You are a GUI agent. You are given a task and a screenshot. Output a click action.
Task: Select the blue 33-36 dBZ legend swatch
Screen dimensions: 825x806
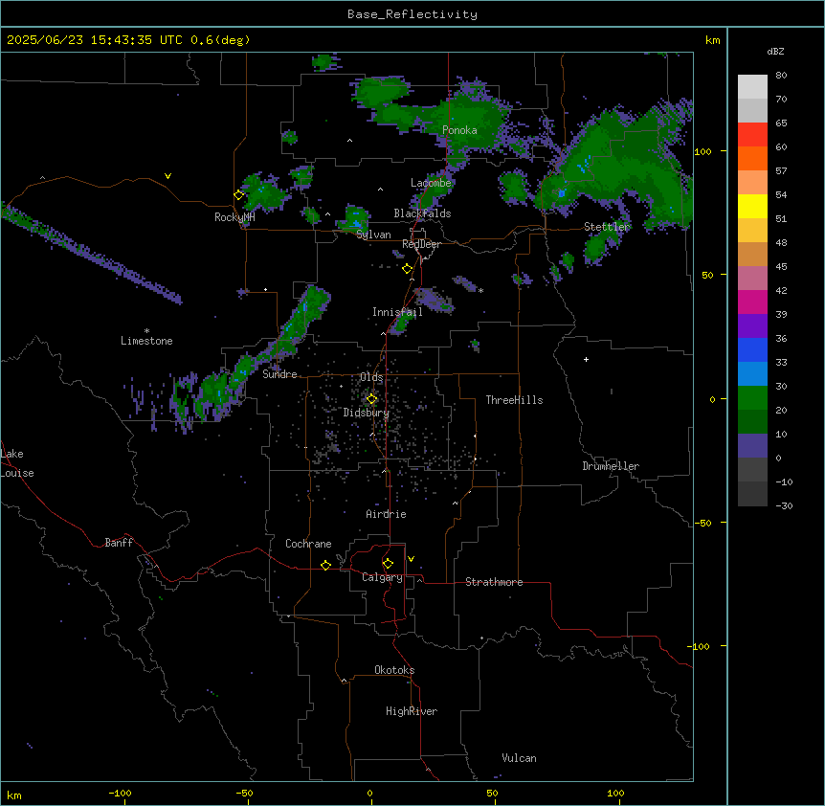pyautogui.click(x=752, y=349)
